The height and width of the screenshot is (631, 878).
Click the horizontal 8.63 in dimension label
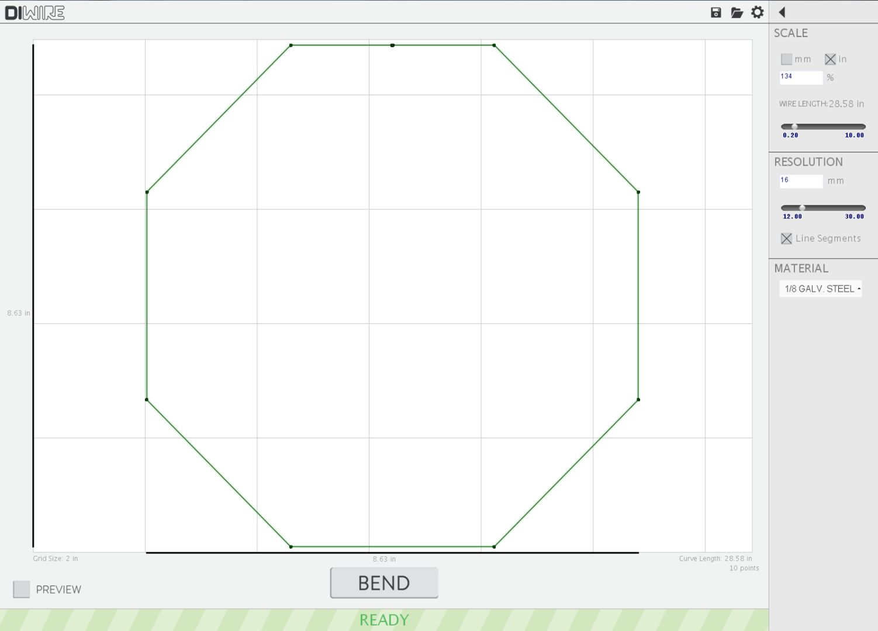(385, 559)
